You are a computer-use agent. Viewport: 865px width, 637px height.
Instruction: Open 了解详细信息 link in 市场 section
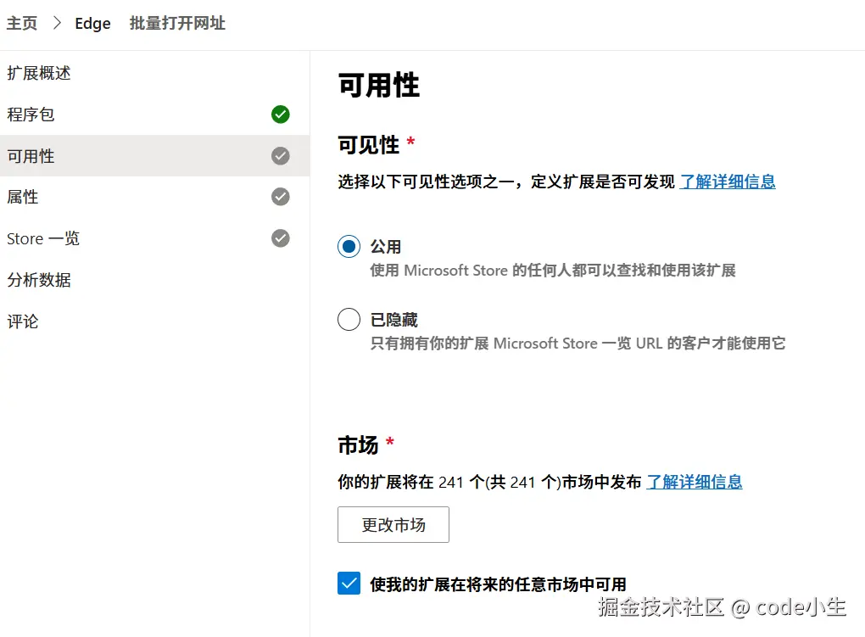click(x=695, y=482)
